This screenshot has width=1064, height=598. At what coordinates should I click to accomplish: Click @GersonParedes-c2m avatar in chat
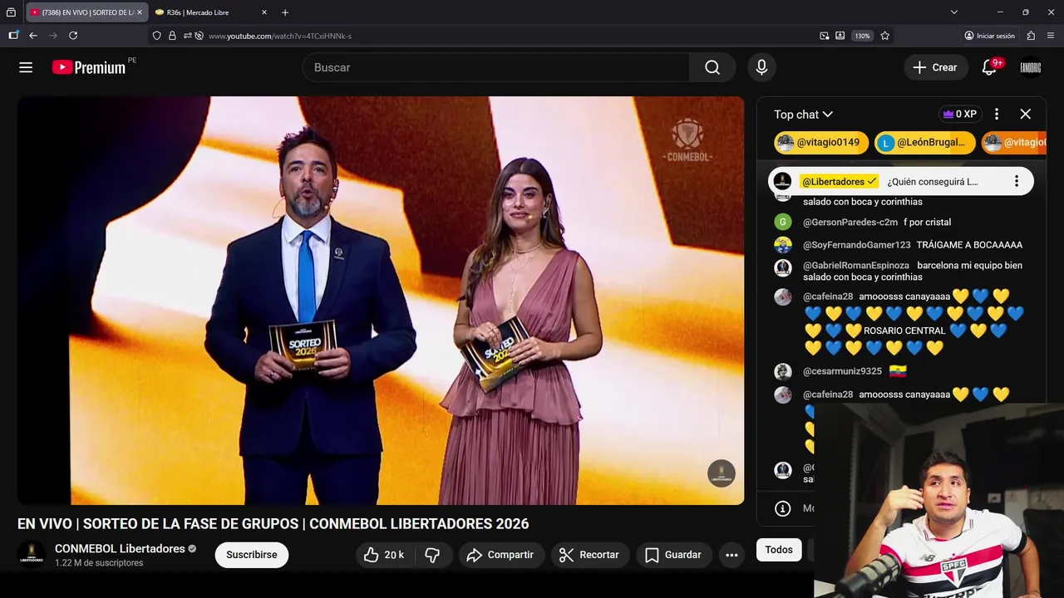783,222
